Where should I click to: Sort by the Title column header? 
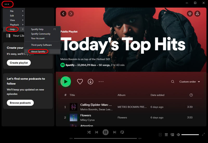[72, 95]
